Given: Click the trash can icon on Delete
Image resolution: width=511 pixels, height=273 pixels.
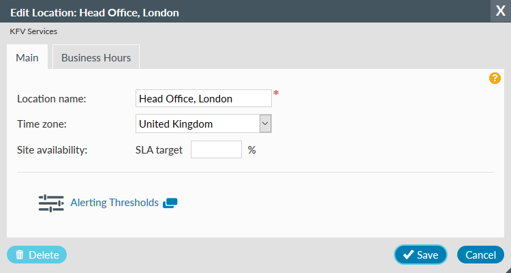Looking at the screenshot, I should [20, 255].
